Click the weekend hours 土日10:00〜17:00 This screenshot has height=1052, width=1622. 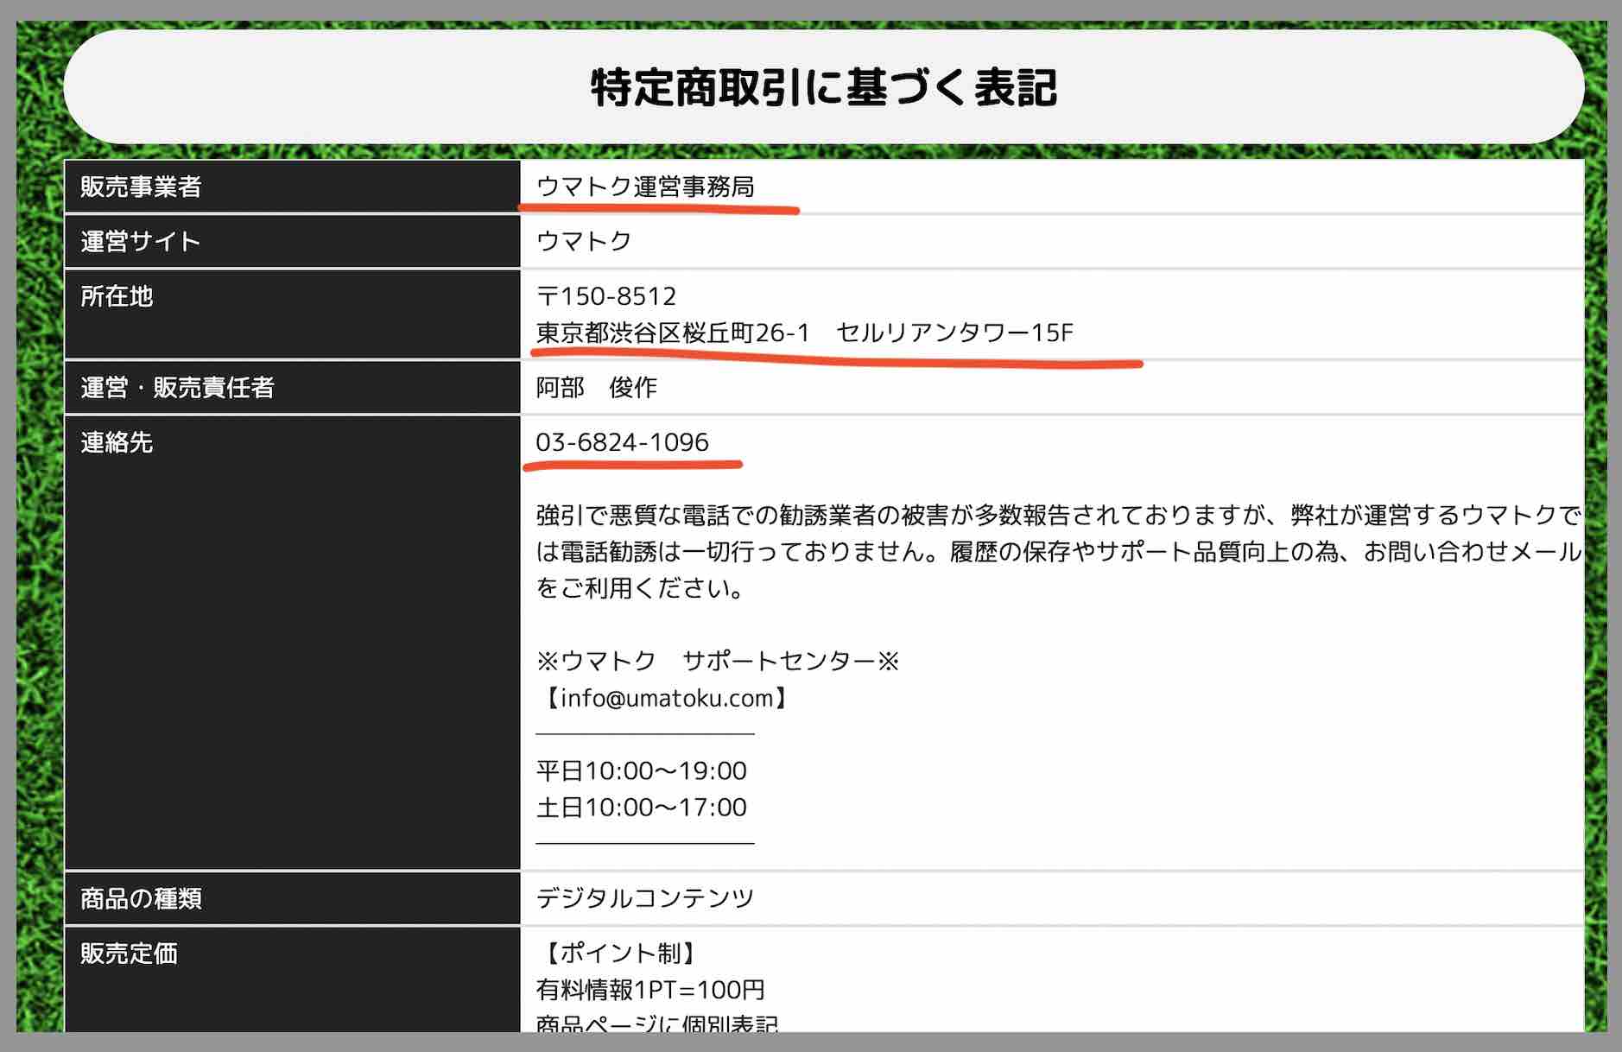pos(641,807)
